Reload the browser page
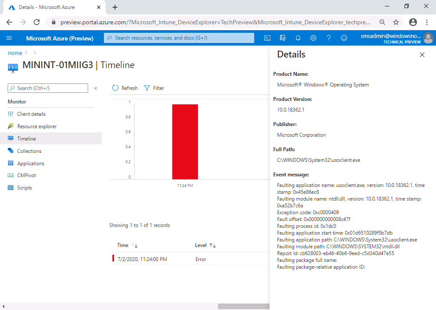The width and height of the screenshot is (436, 310). (x=37, y=22)
